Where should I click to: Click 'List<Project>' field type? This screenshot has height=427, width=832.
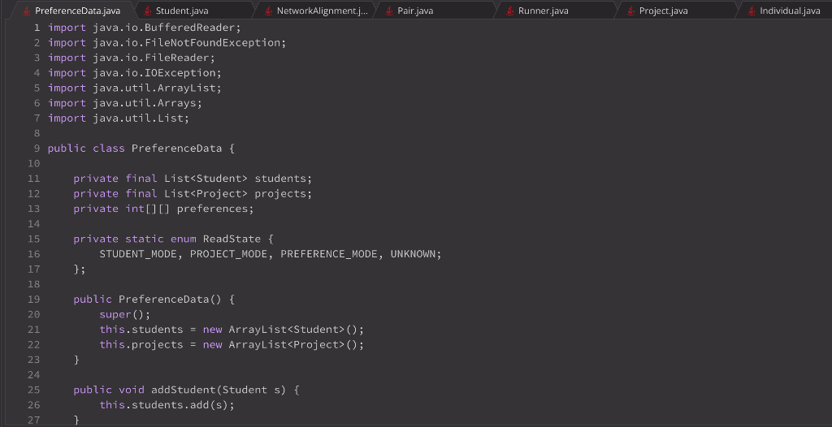tap(206, 193)
